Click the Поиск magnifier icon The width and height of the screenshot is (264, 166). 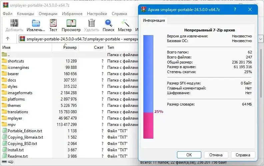point(108,23)
